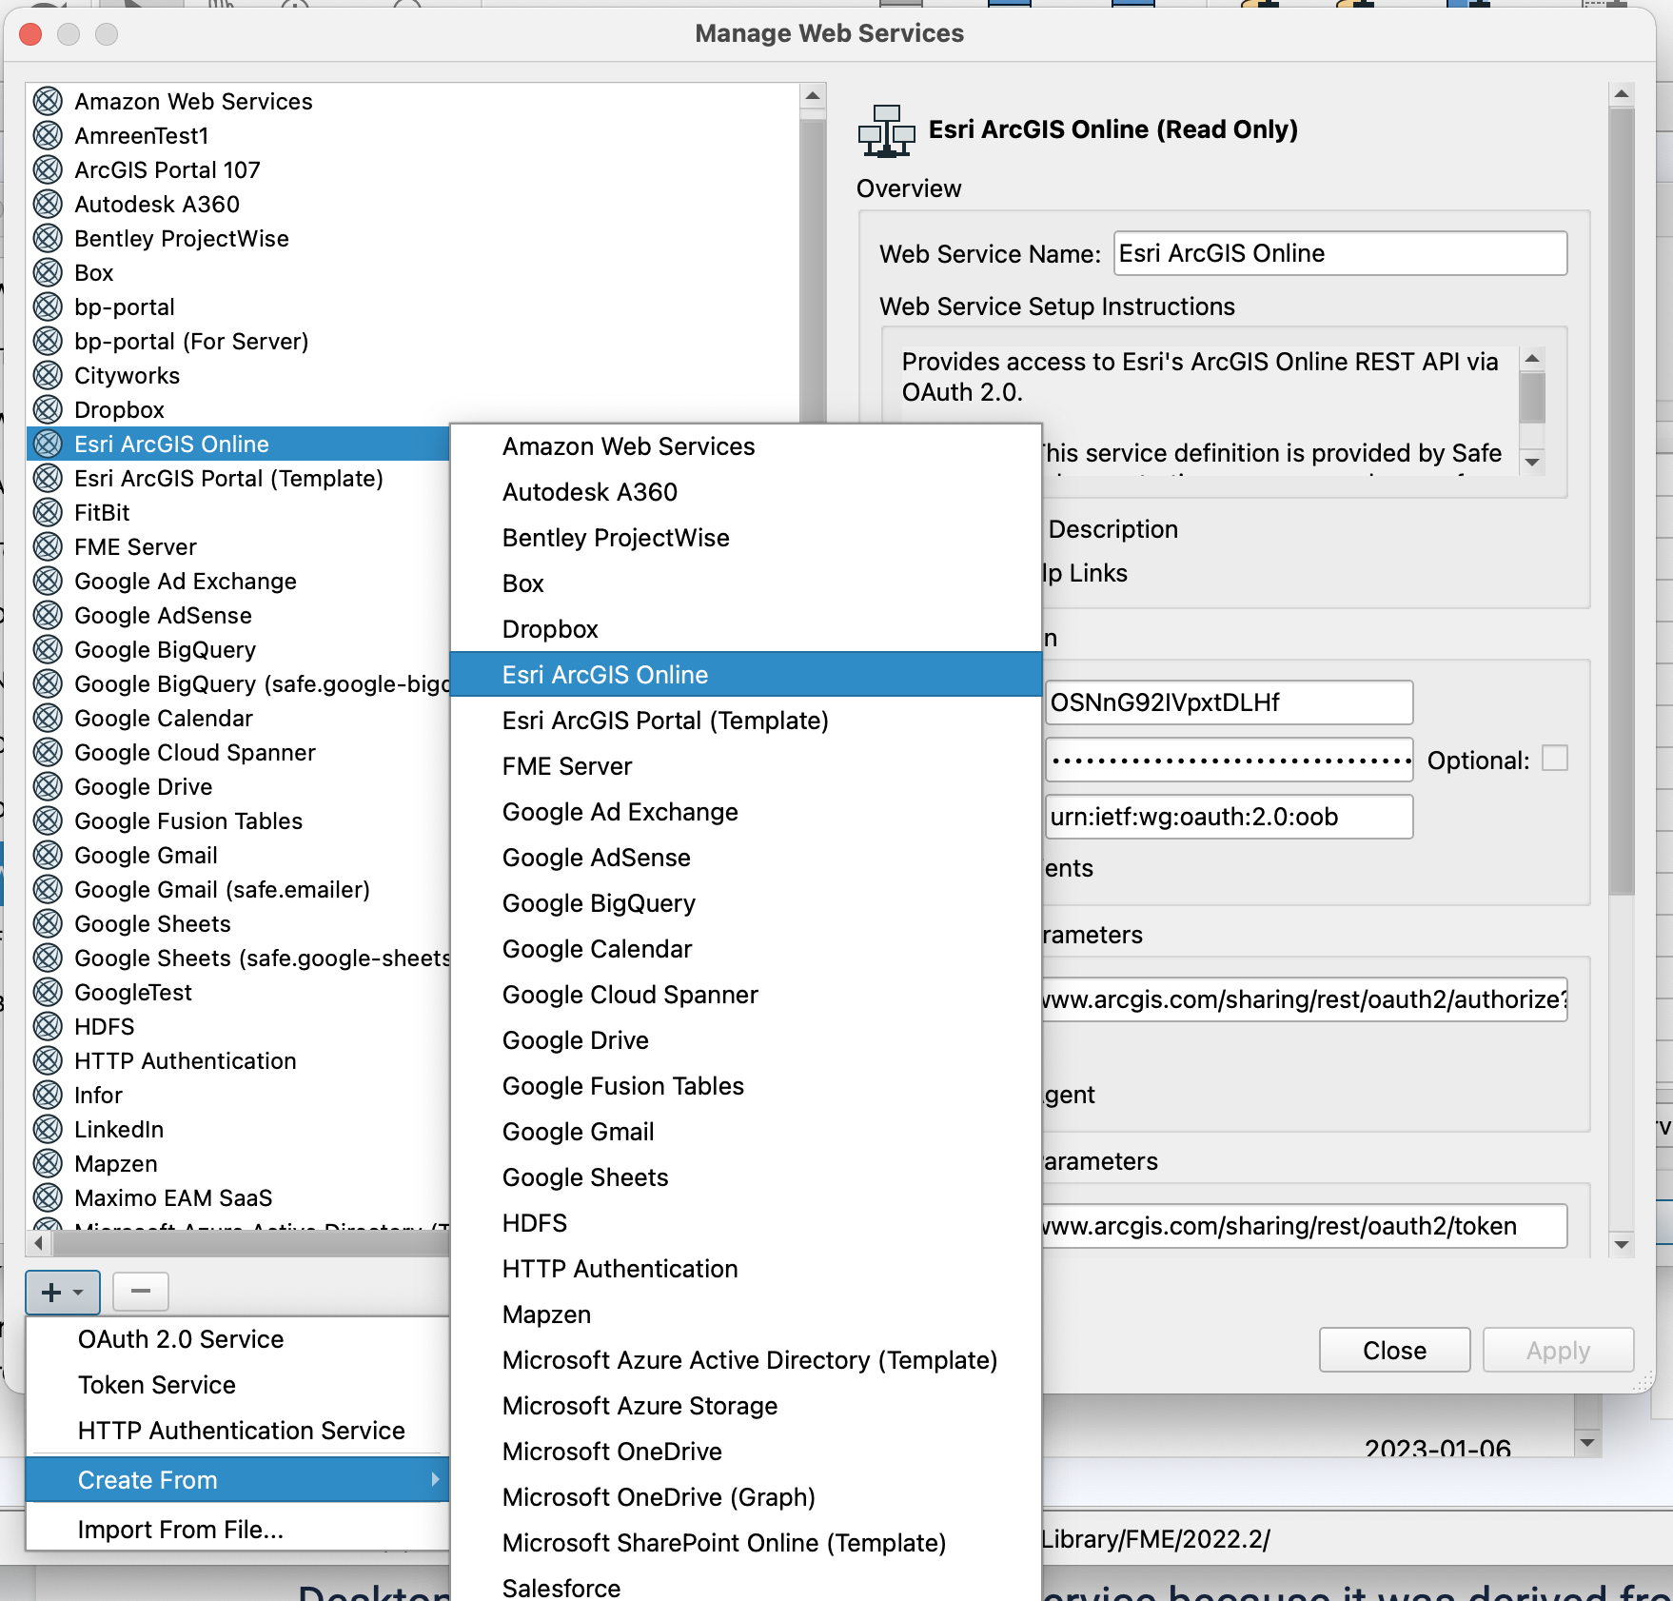Choose OAuth 2.0 Service from the add menu
Viewport: 1673px width, 1601px height.
tap(238, 1339)
